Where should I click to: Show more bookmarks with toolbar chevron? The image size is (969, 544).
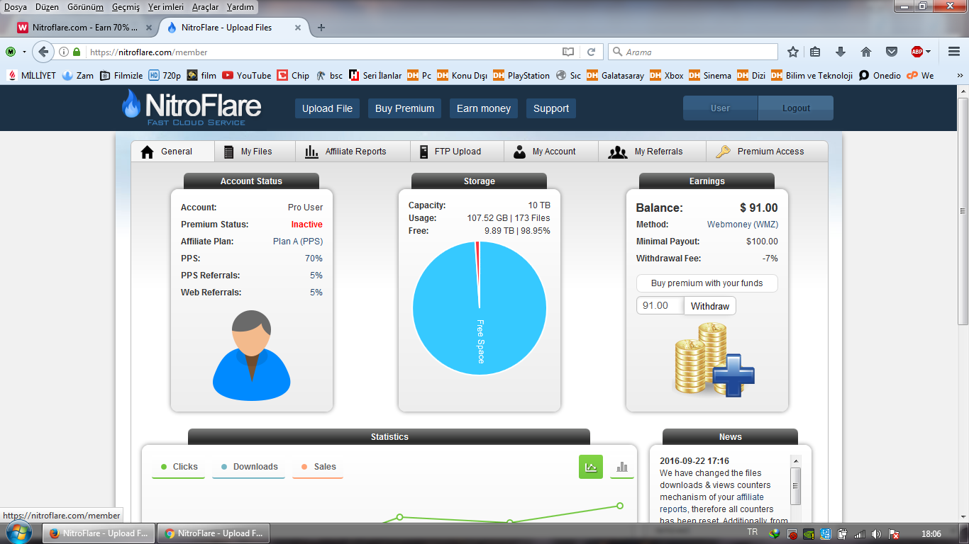coord(960,75)
